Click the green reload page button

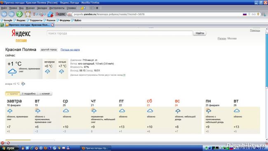[19, 14]
